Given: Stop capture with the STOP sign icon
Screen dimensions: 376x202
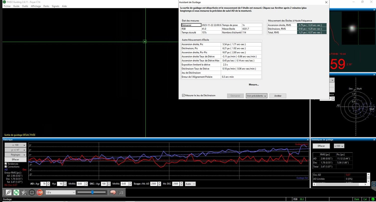Looking at the screenshot, I should [x=40, y=192].
